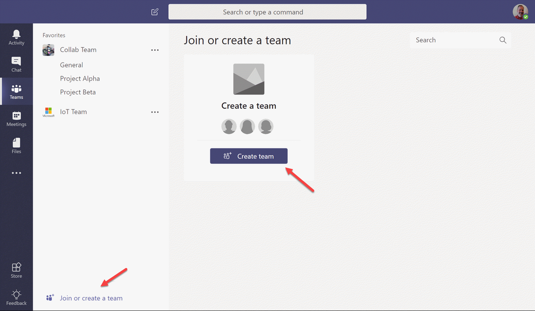Select IoT Team in the list

coord(73,112)
